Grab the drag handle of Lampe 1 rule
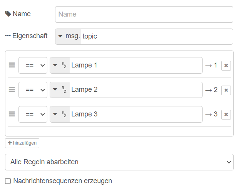This screenshot has width=239, height=187. point(12,65)
